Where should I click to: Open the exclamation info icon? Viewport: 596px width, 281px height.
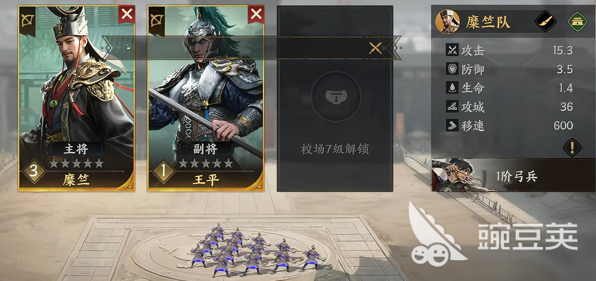click(x=572, y=147)
